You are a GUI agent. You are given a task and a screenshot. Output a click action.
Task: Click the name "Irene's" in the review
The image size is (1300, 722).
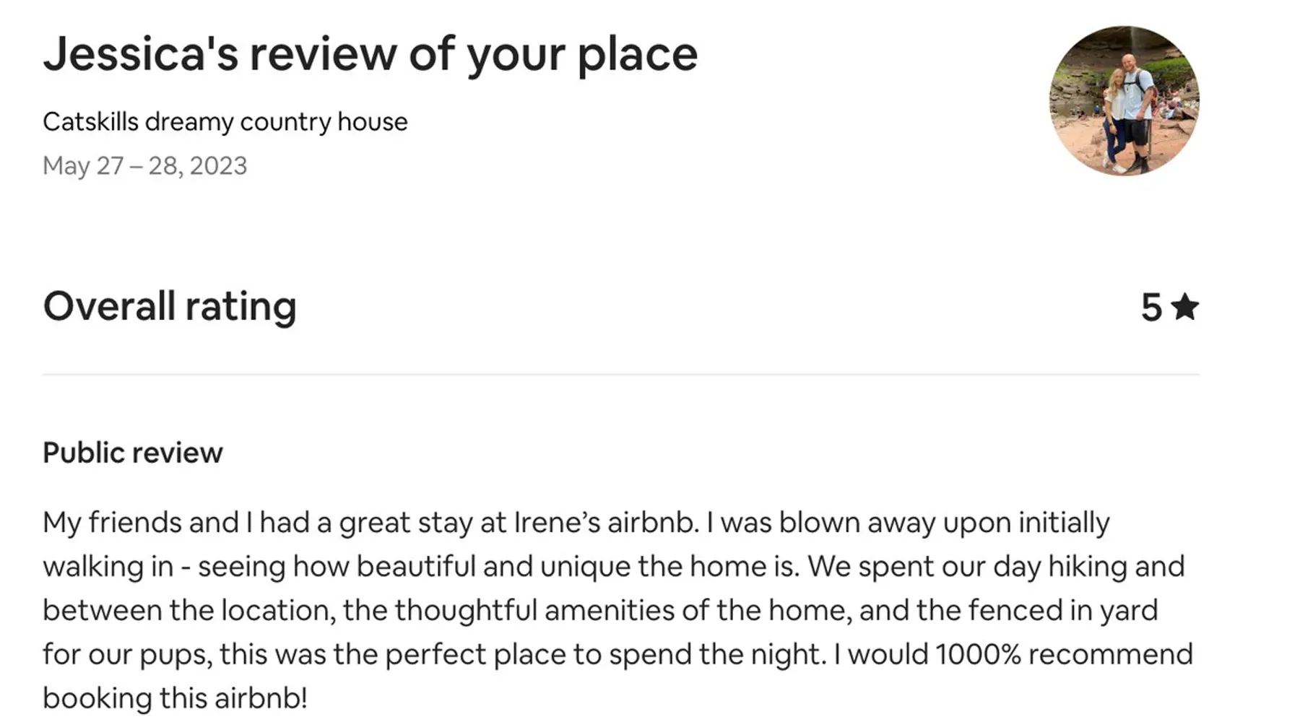tap(556, 523)
